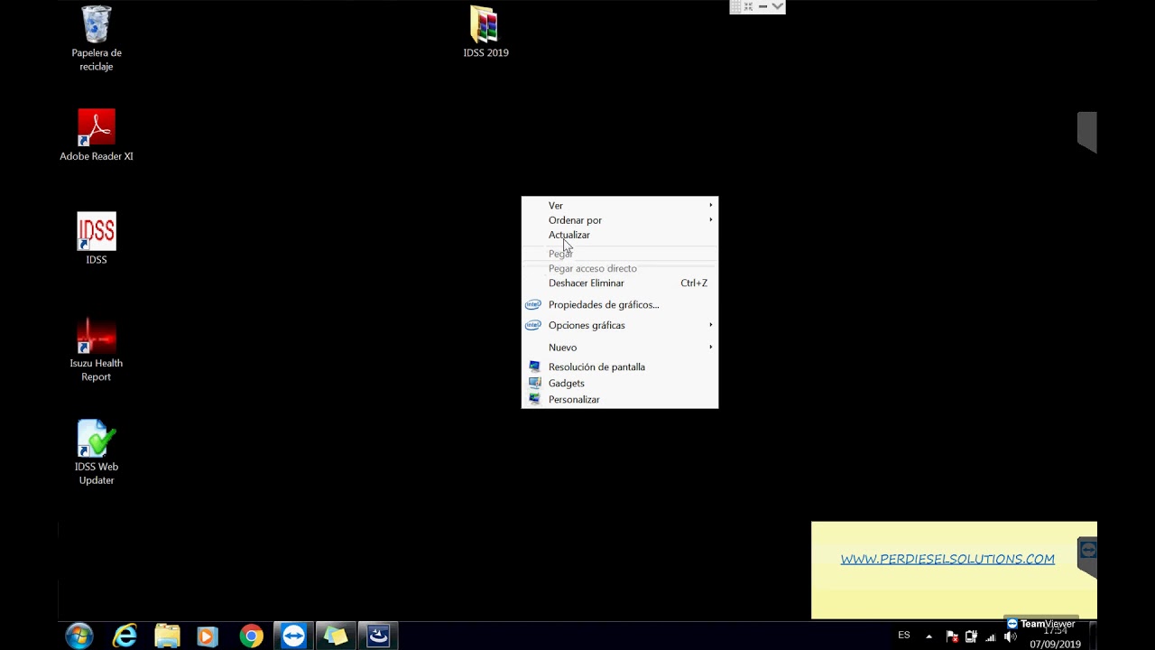Open Resolución de pantalla
Image resolution: width=1155 pixels, height=650 pixels.
coord(620,367)
